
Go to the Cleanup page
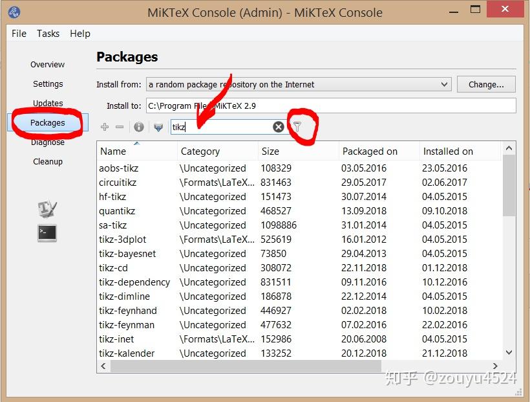48,162
